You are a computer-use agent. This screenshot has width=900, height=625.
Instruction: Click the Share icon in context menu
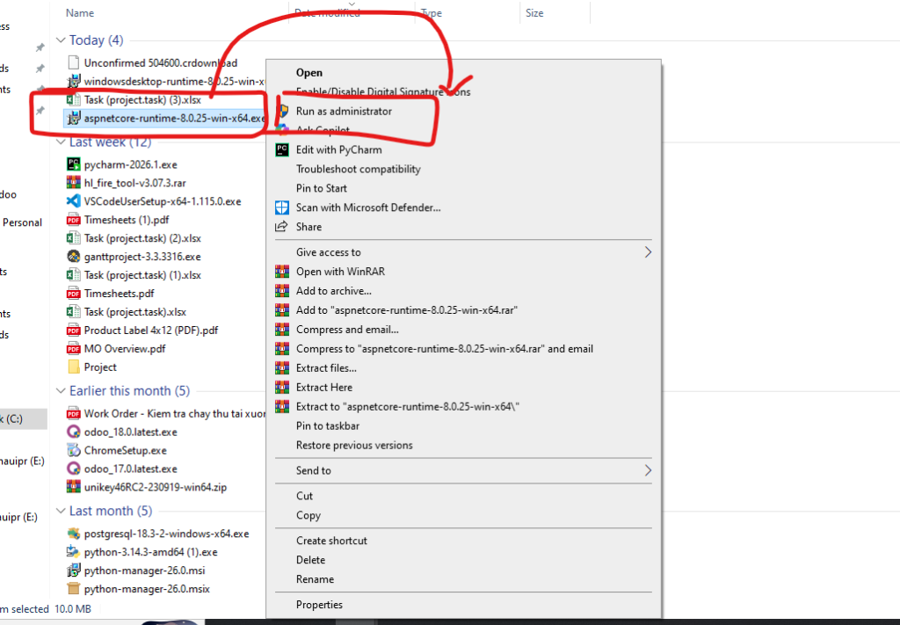click(281, 227)
